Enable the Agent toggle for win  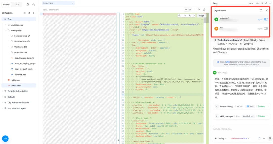click(x=266, y=28)
